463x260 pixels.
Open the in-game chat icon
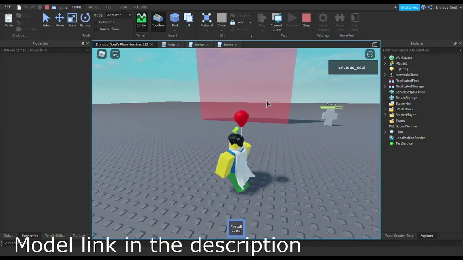point(115,54)
